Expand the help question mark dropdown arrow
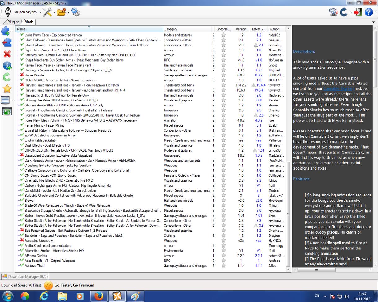The height and width of the screenshot is (302, 378). pyautogui.click(x=375, y=12)
